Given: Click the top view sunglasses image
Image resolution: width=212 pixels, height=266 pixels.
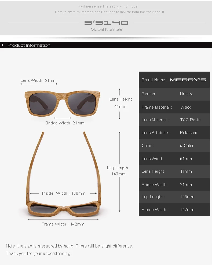Looking at the screenshot, I should coord(64,174).
